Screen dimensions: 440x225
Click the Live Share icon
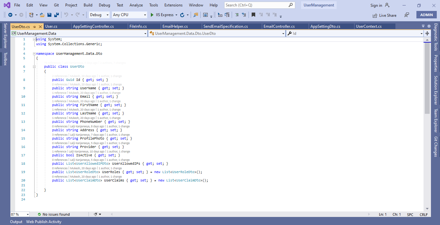click(375, 15)
